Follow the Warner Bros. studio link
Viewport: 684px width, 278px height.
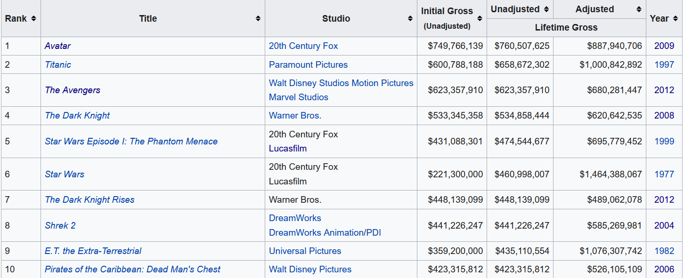(x=295, y=115)
